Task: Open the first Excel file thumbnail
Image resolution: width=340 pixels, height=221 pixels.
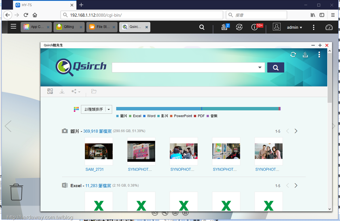Action: pyautogui.click(x=99, y=201)
